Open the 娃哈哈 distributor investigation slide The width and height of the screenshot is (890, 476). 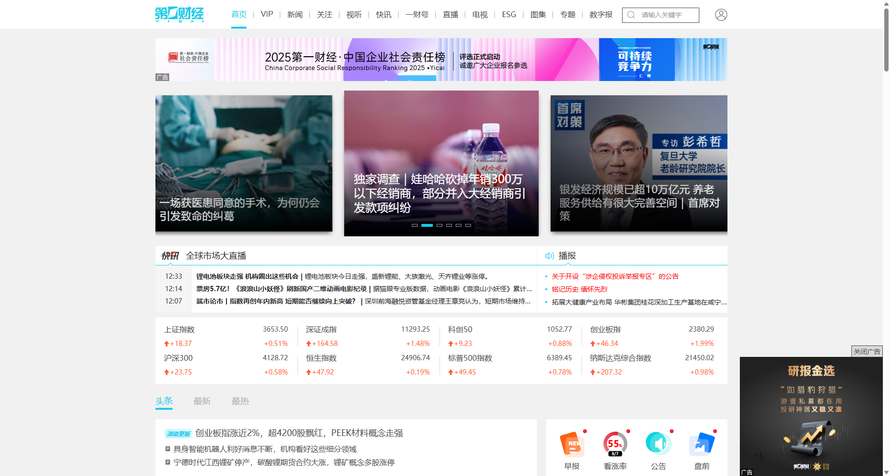click(441, 163)
